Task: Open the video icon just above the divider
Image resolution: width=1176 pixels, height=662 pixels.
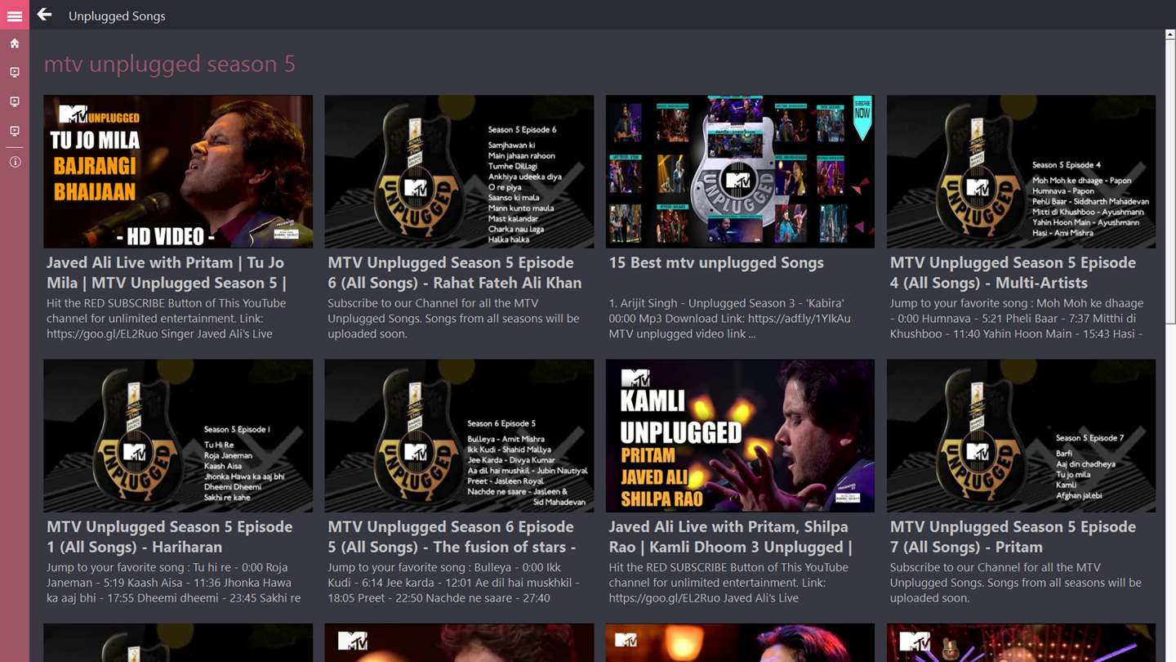Action: [15, 131]
